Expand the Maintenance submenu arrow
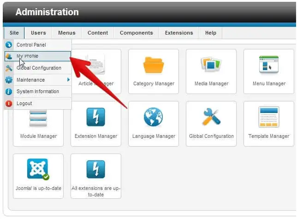Viewport: 297px width, 219px height. 68,80
